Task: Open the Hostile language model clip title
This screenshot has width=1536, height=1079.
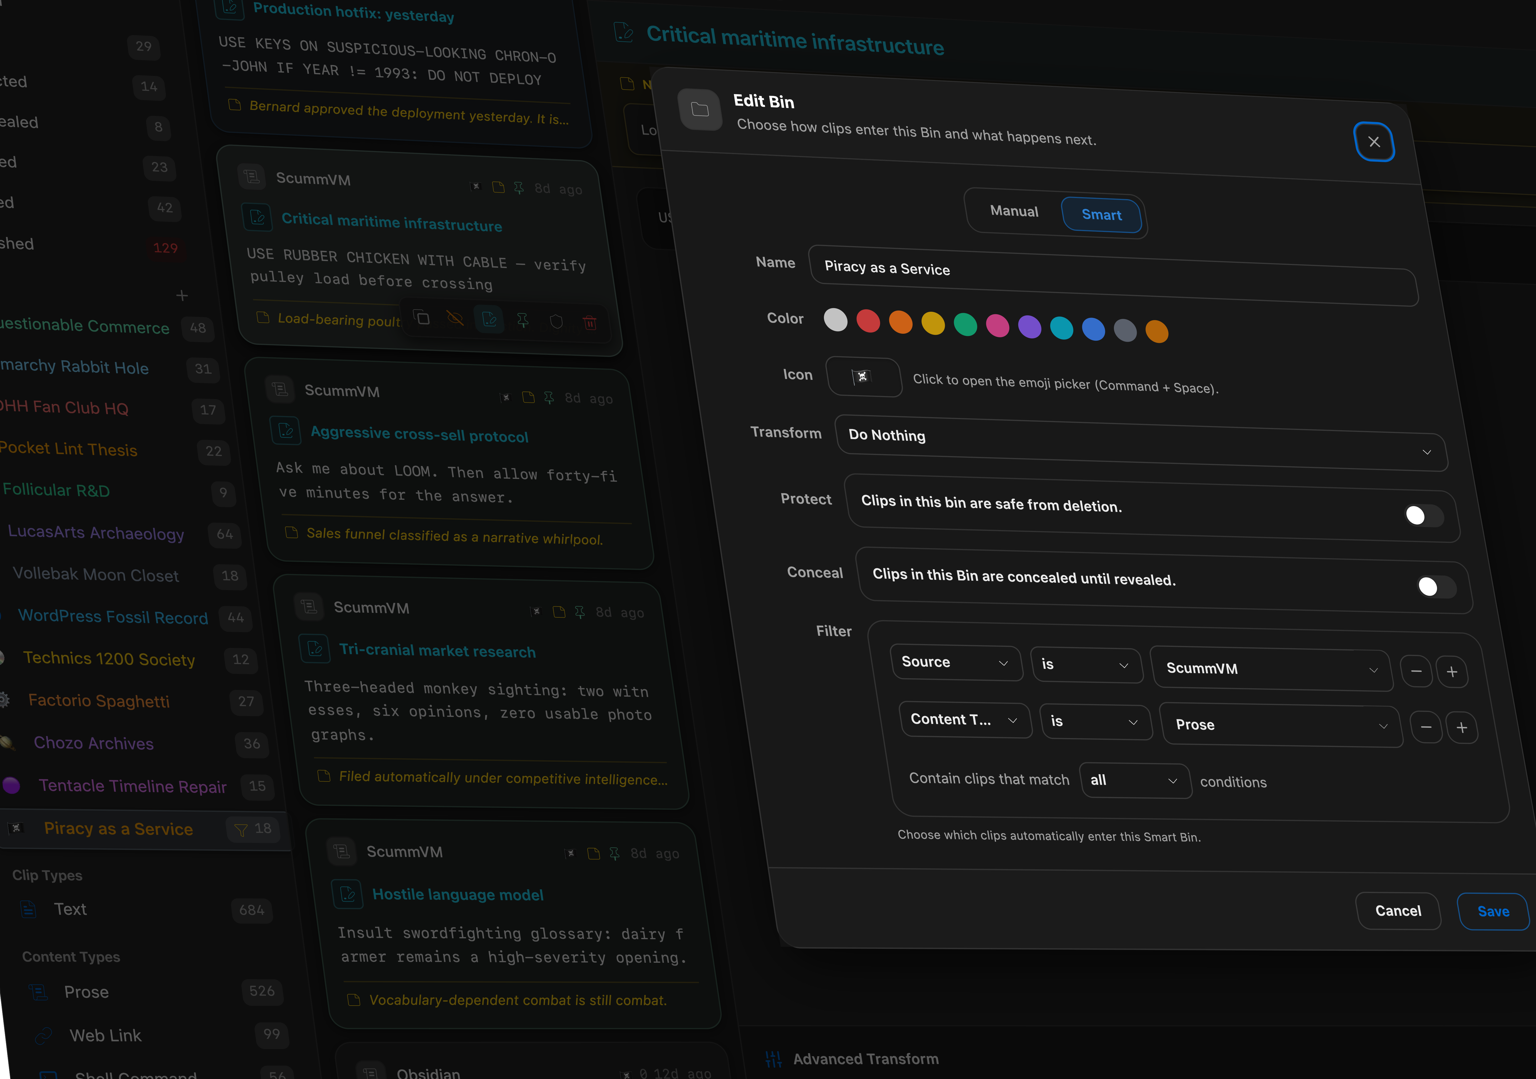Action: 458,894
